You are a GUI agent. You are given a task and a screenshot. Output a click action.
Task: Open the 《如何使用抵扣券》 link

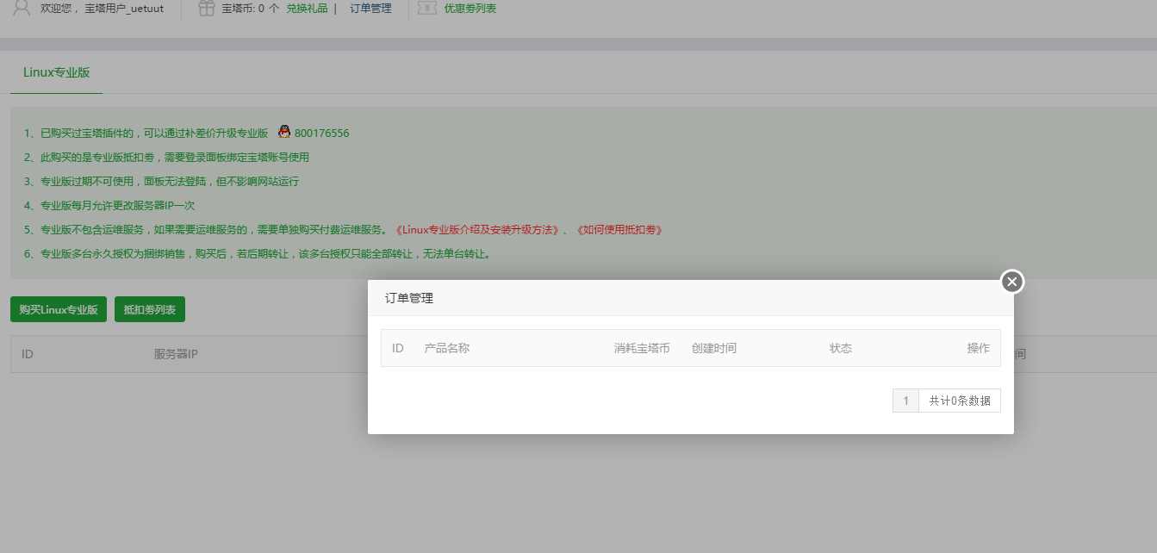point(619,230)
